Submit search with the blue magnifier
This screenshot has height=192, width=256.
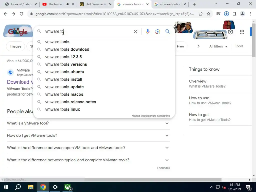167,31
